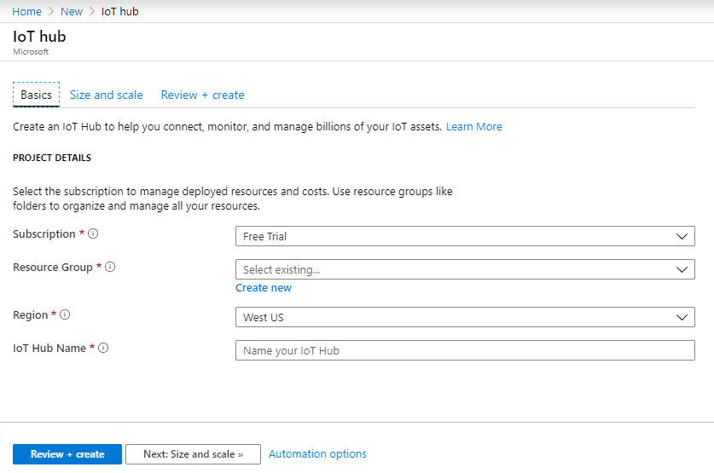Click the IoT hub breadcrumb item
The image size is (714, 473).
tap(119, 11)
